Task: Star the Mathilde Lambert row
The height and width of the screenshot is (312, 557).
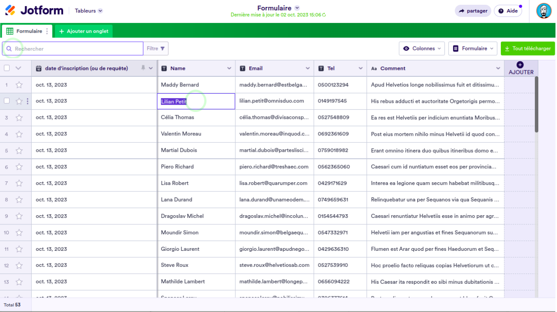Action: pos(19,282)
